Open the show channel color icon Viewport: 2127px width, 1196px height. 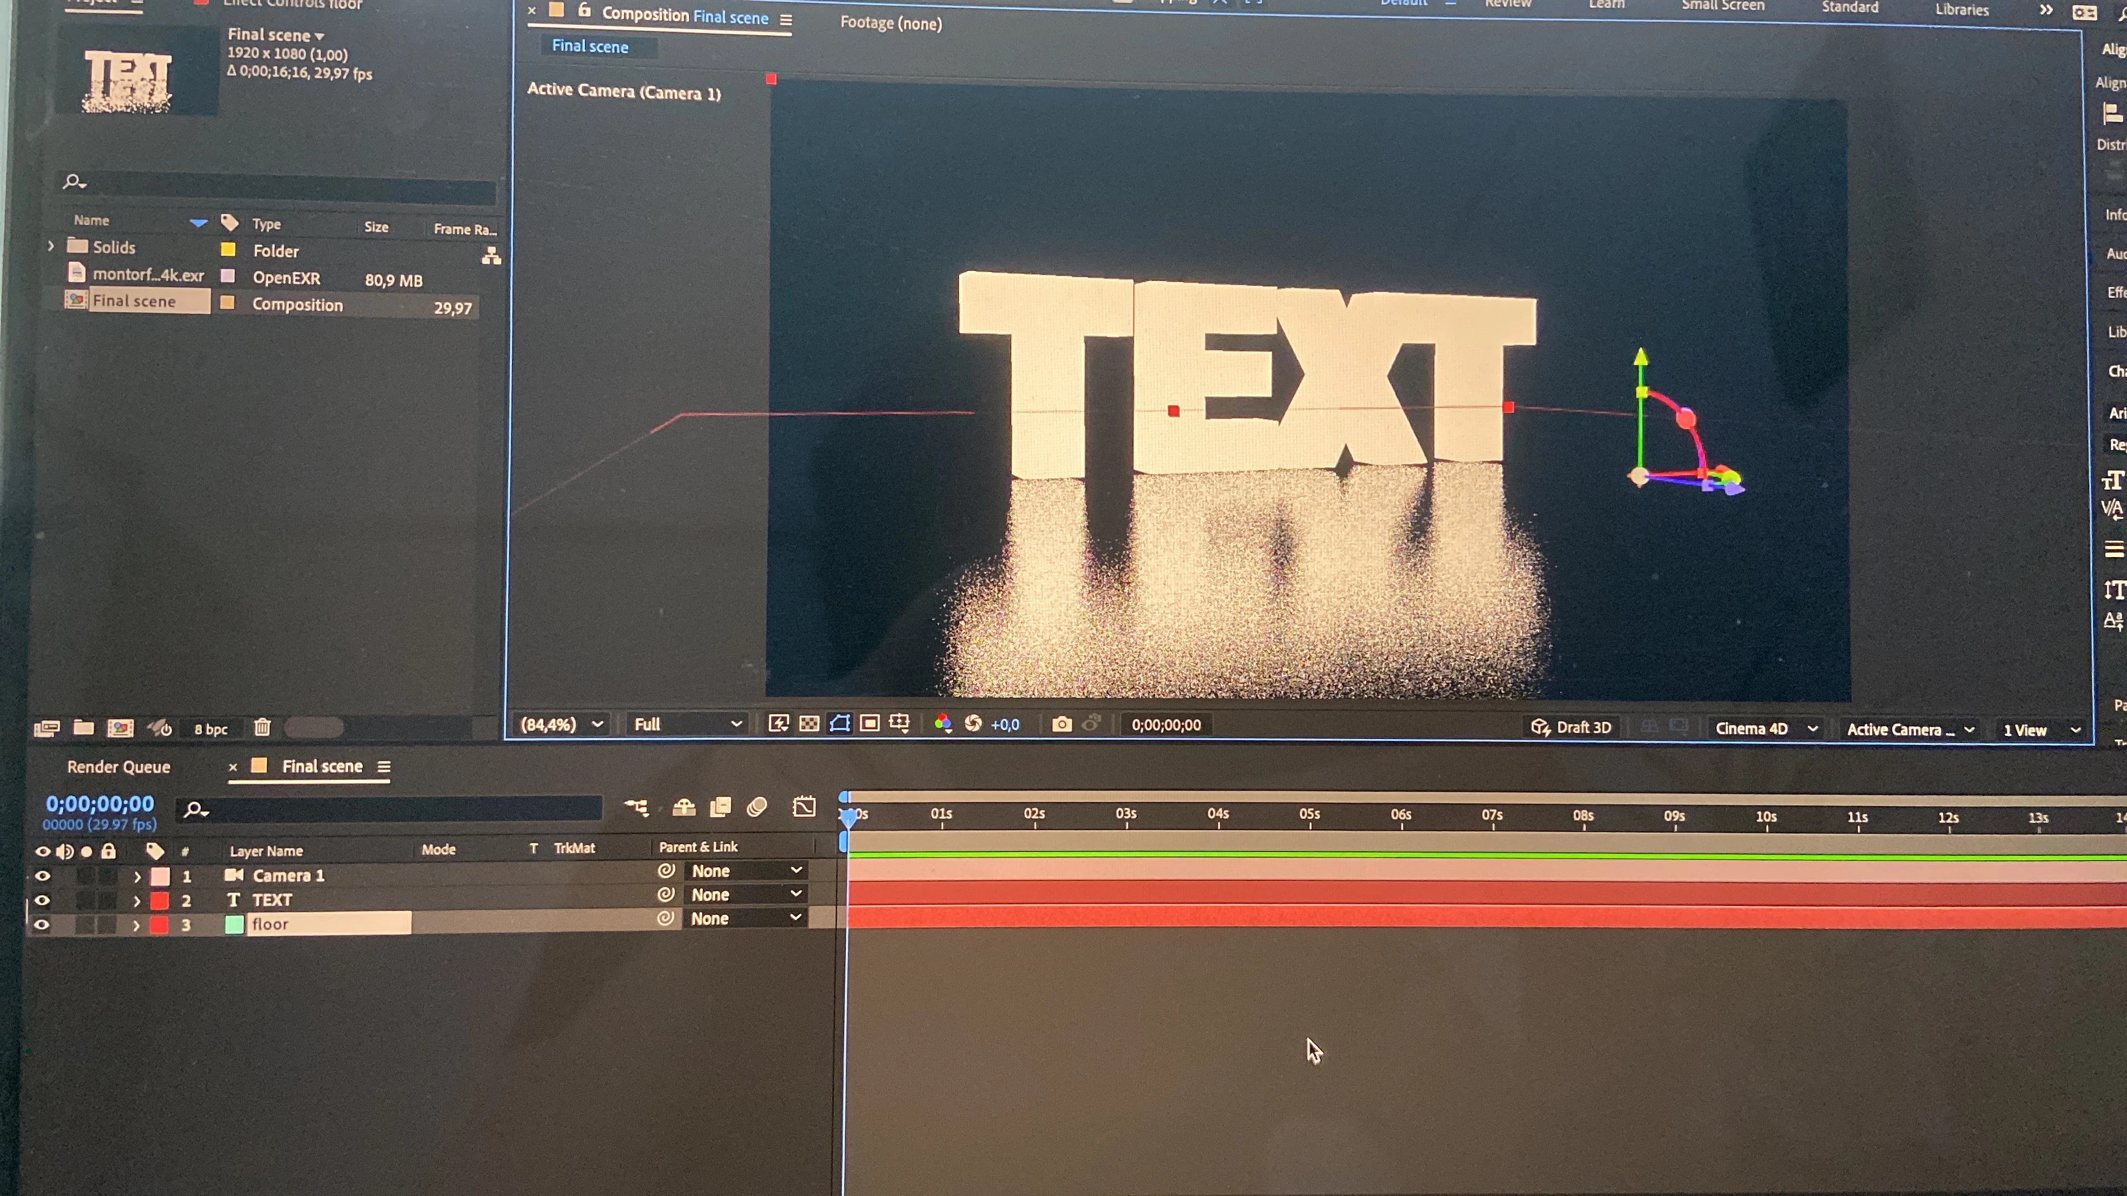pos(942,724)
